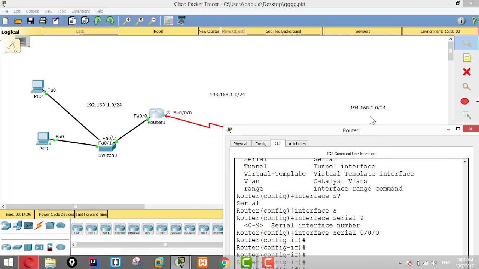Select the red ellipse Draw tool
The height and width of the screenshot is (269, 479).
click(x=464, y=101)
